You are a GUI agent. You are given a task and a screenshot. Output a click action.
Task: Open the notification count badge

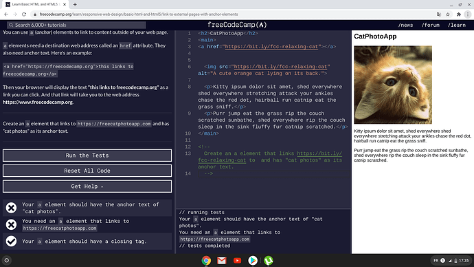point(442,260)
